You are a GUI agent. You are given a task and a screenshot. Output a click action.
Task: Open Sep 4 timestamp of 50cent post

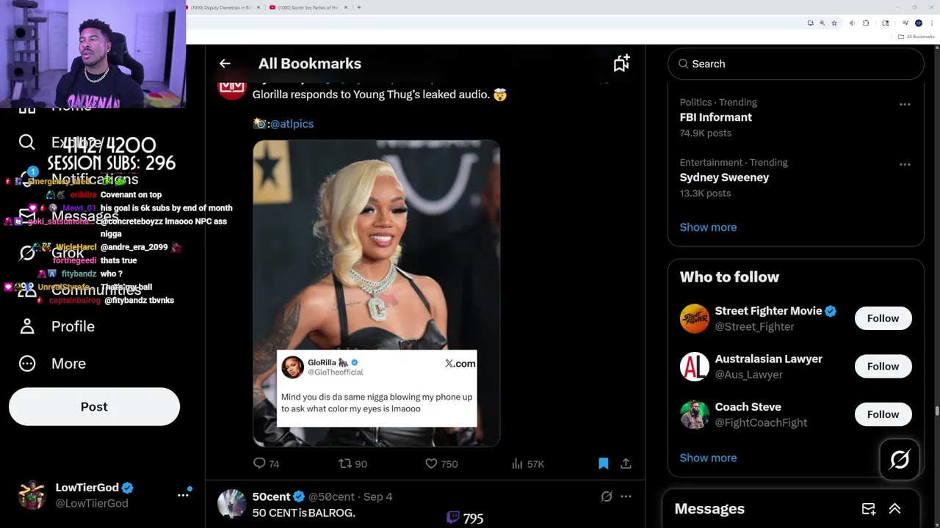[377, 496]
